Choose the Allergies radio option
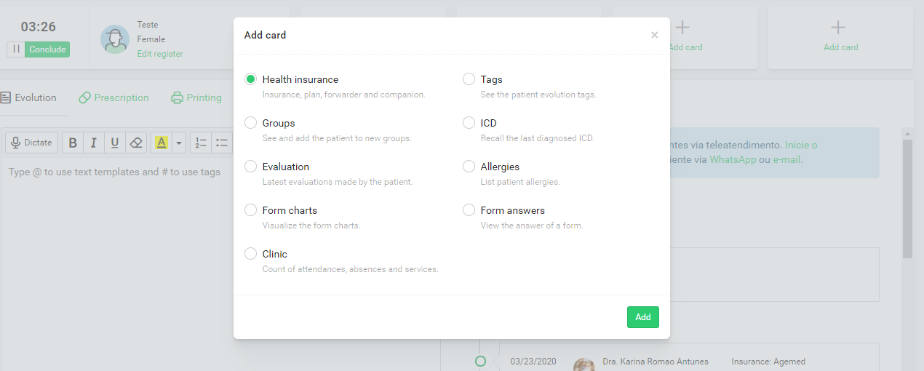The image size is (924, 371). coord(469,167)
